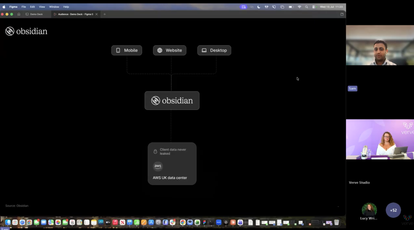Open Spotlight search in menu bar
414x230 pixels.
307,7
